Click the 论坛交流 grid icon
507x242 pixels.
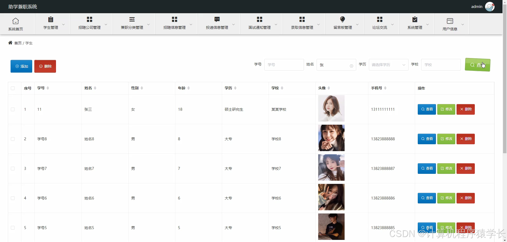(x=380, y=19)
